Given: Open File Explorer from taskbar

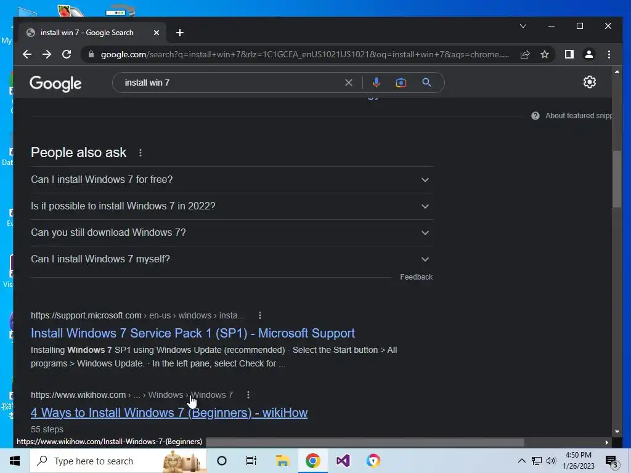Looking at the screenshot, I should click(282, 461).
